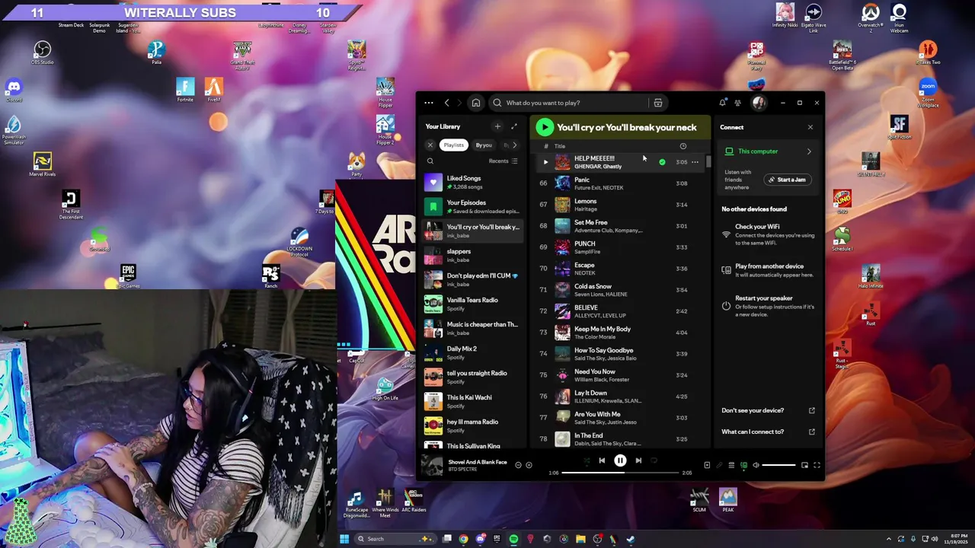Mute the Spotify volume
The width and height of the screenshot is (975, 548).
coord(756,465)
